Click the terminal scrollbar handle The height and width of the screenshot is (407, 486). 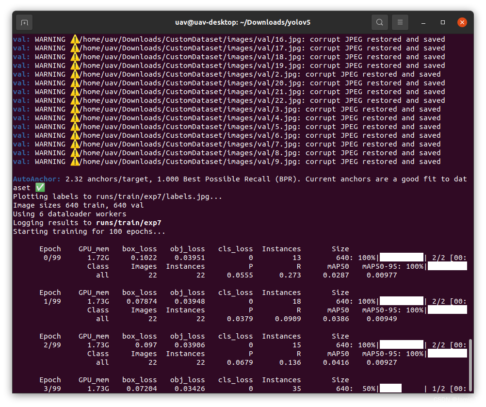click(470, 365)
